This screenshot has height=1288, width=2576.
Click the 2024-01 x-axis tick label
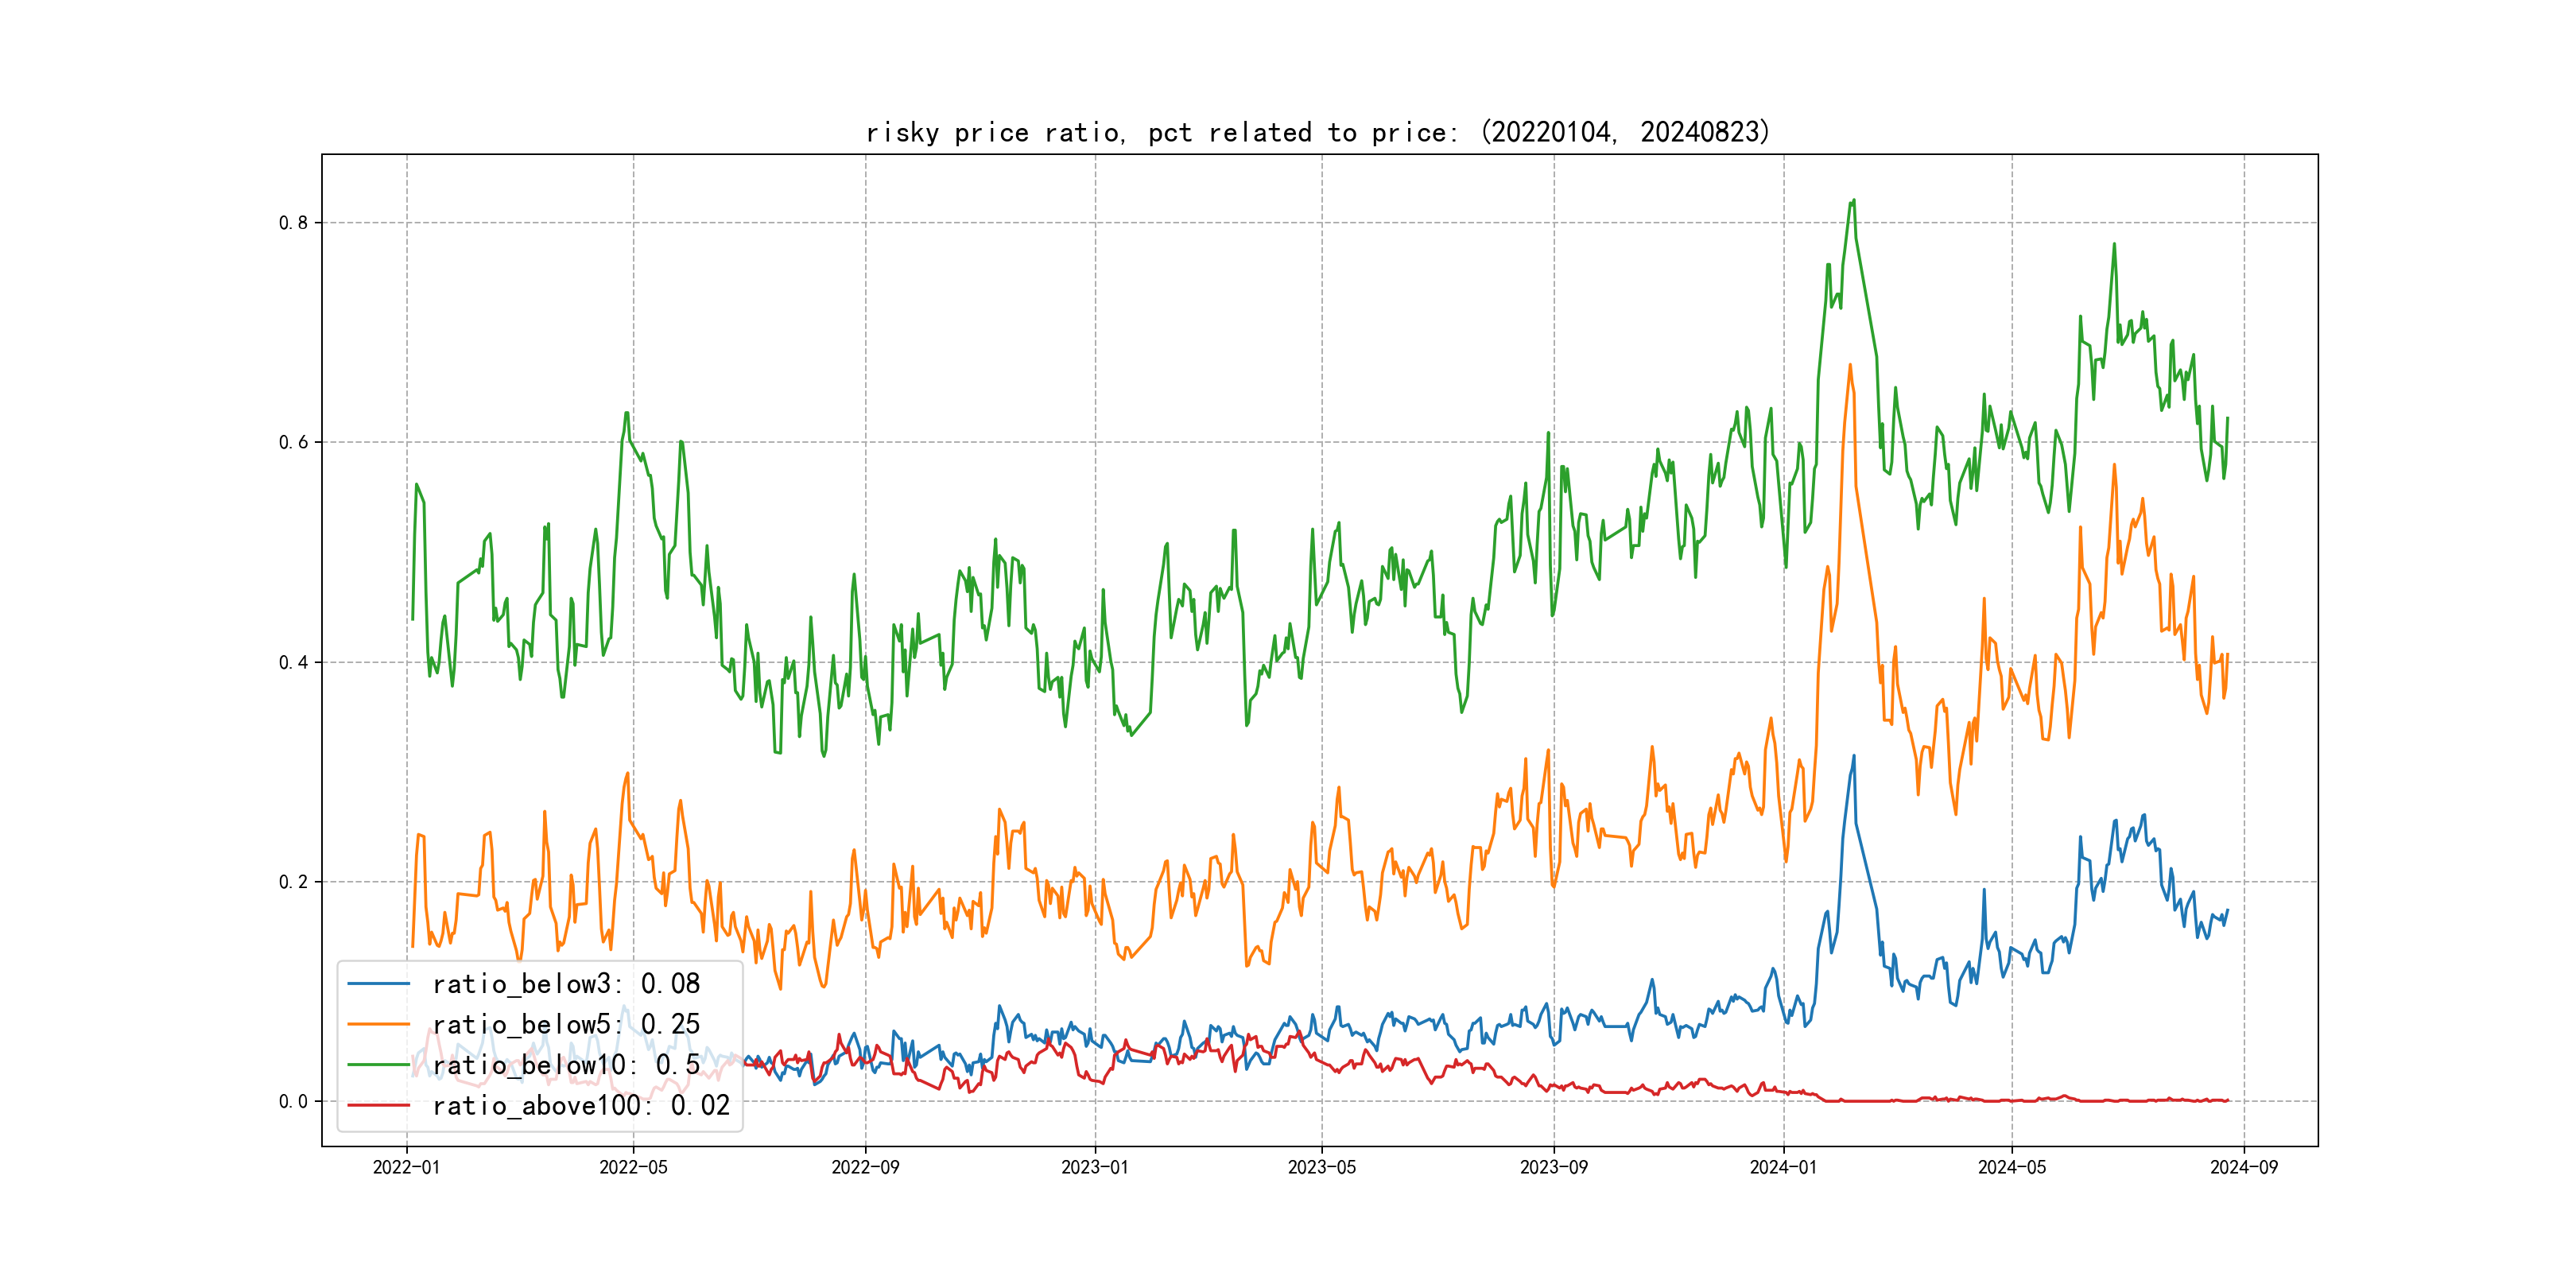click(x=1783, y=1167)
